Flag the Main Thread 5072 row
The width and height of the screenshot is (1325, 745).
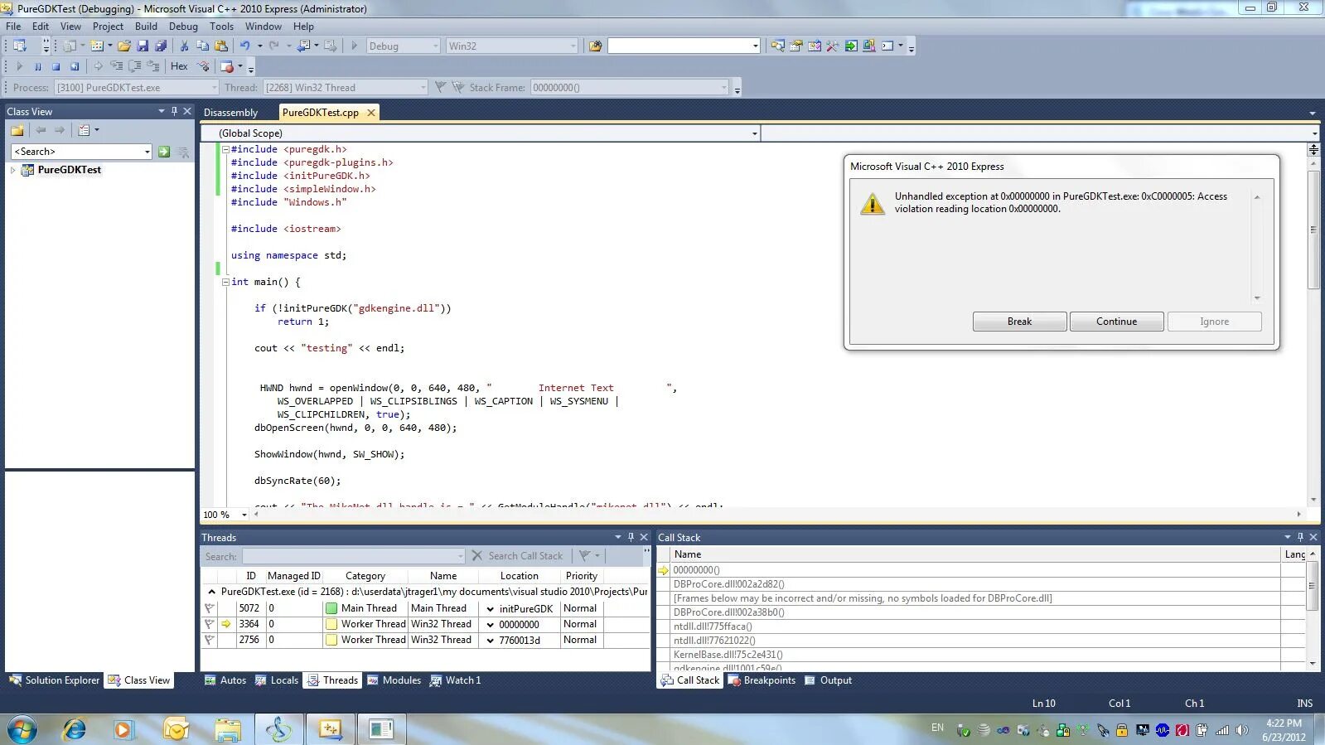click(x=210, y=608)
